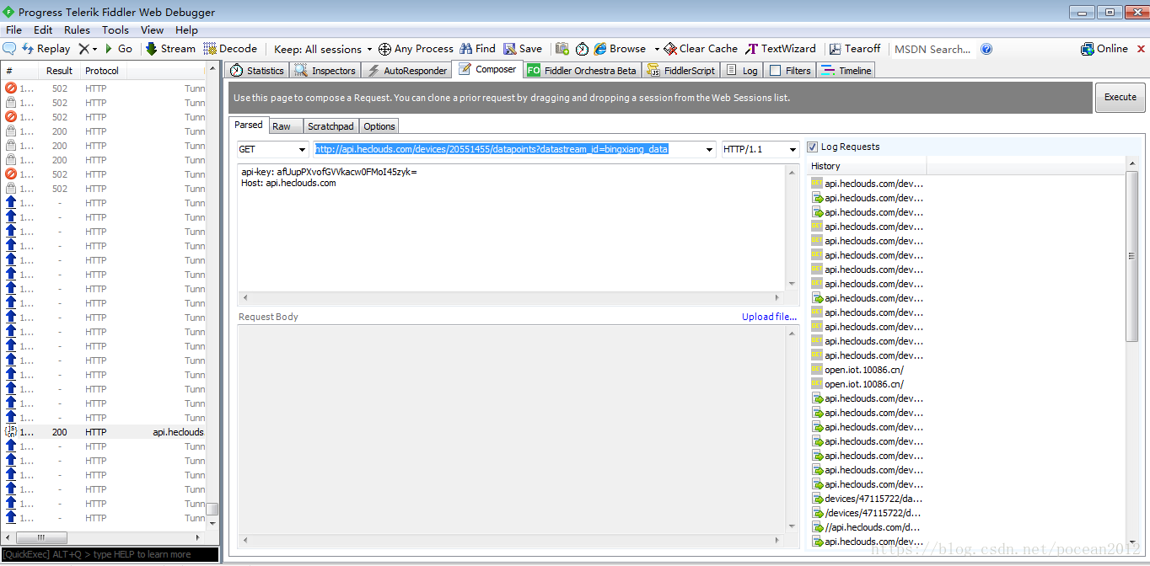The height and width of the screenshot is (566, 1150).
Task: Open the Edit menu
Action: [43, 29]
